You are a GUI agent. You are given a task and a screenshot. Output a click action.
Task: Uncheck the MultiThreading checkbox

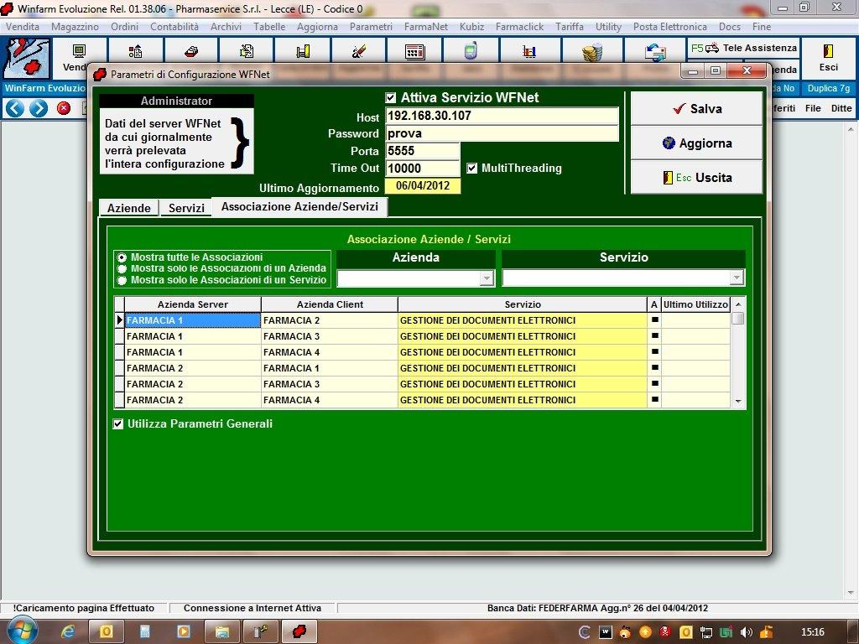(472, 169)
